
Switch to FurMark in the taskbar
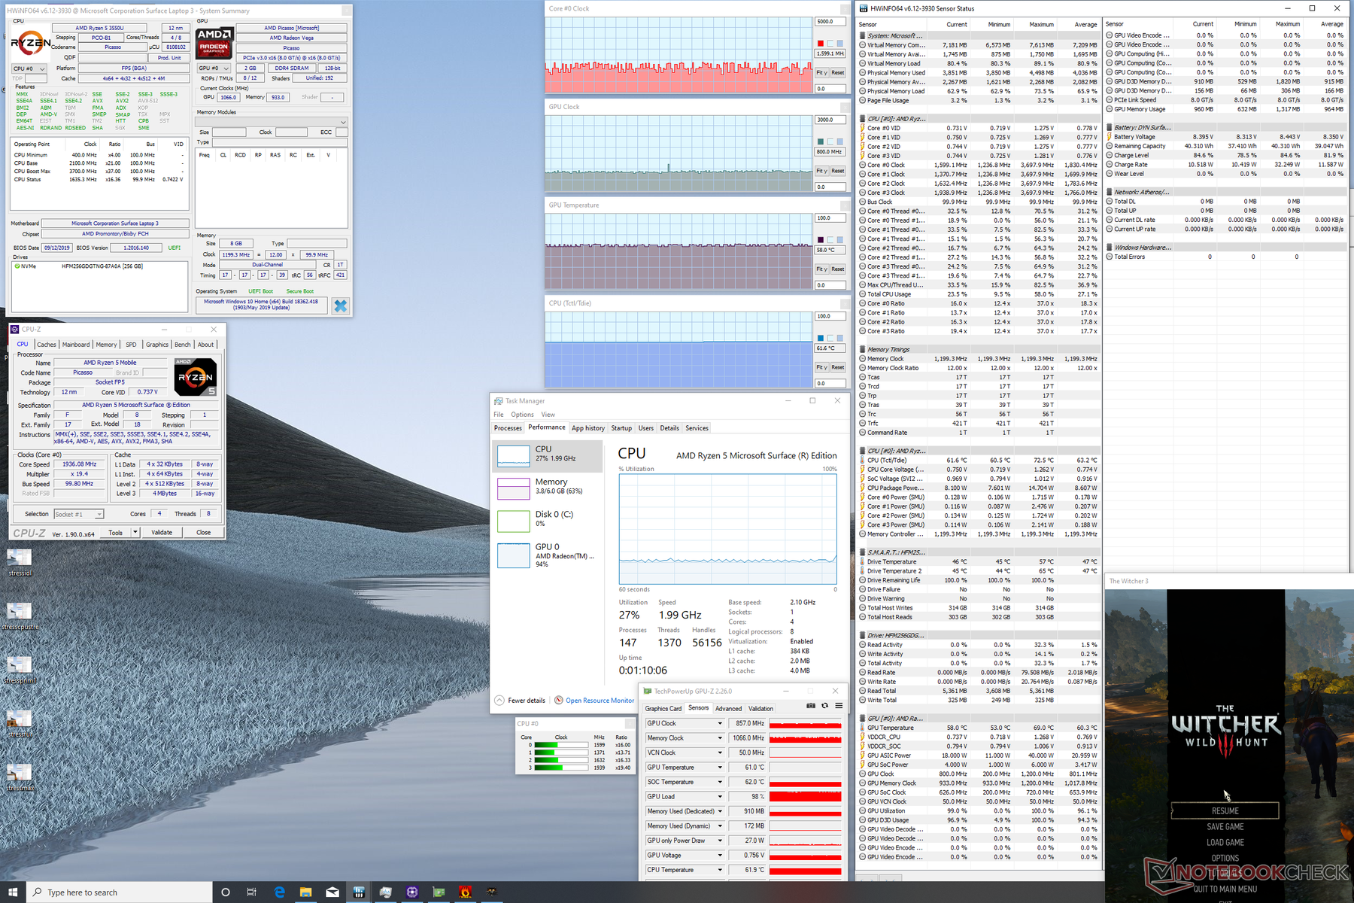pyautogui.click(x=465, y=892)
